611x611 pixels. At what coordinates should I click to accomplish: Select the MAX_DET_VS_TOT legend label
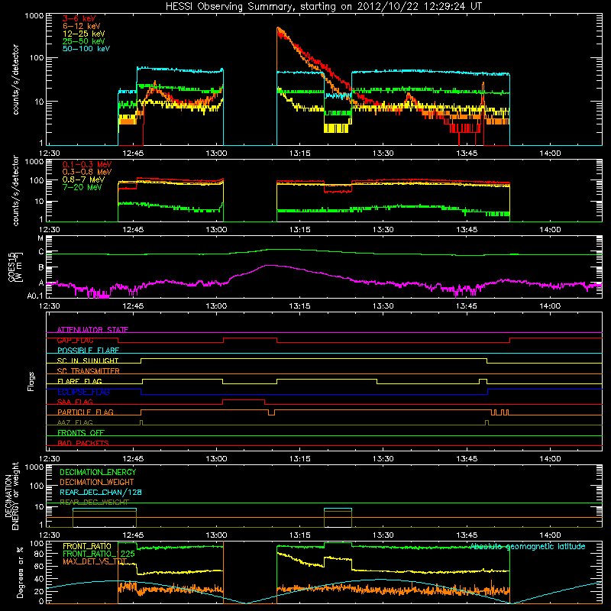(x=95, y=561)
